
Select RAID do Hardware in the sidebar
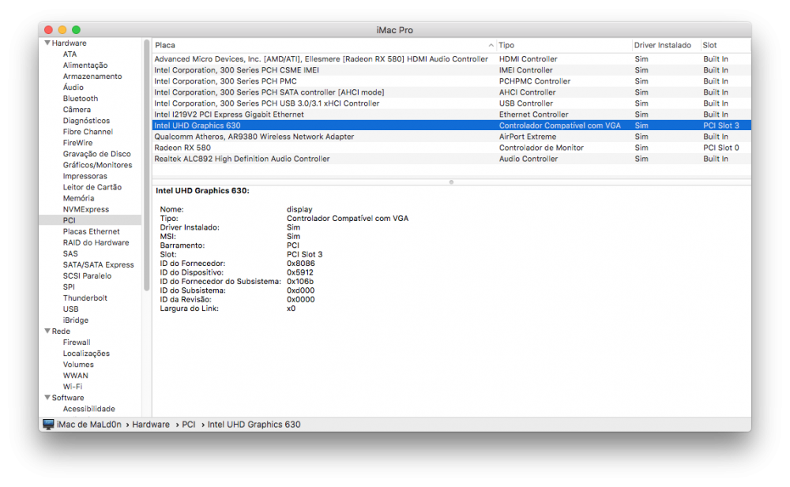96,242
